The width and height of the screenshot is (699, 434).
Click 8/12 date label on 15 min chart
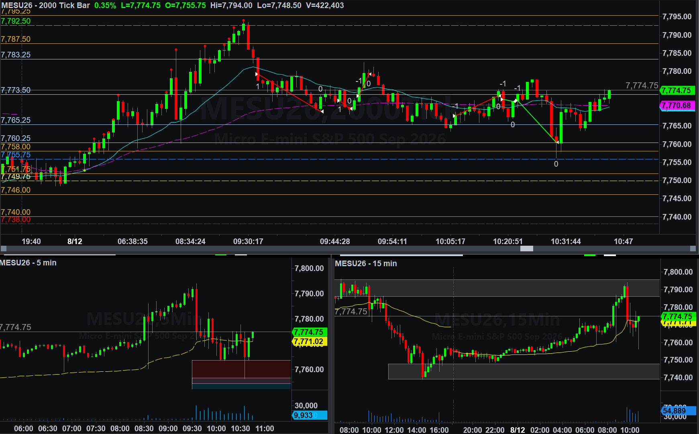coord(518,430)
